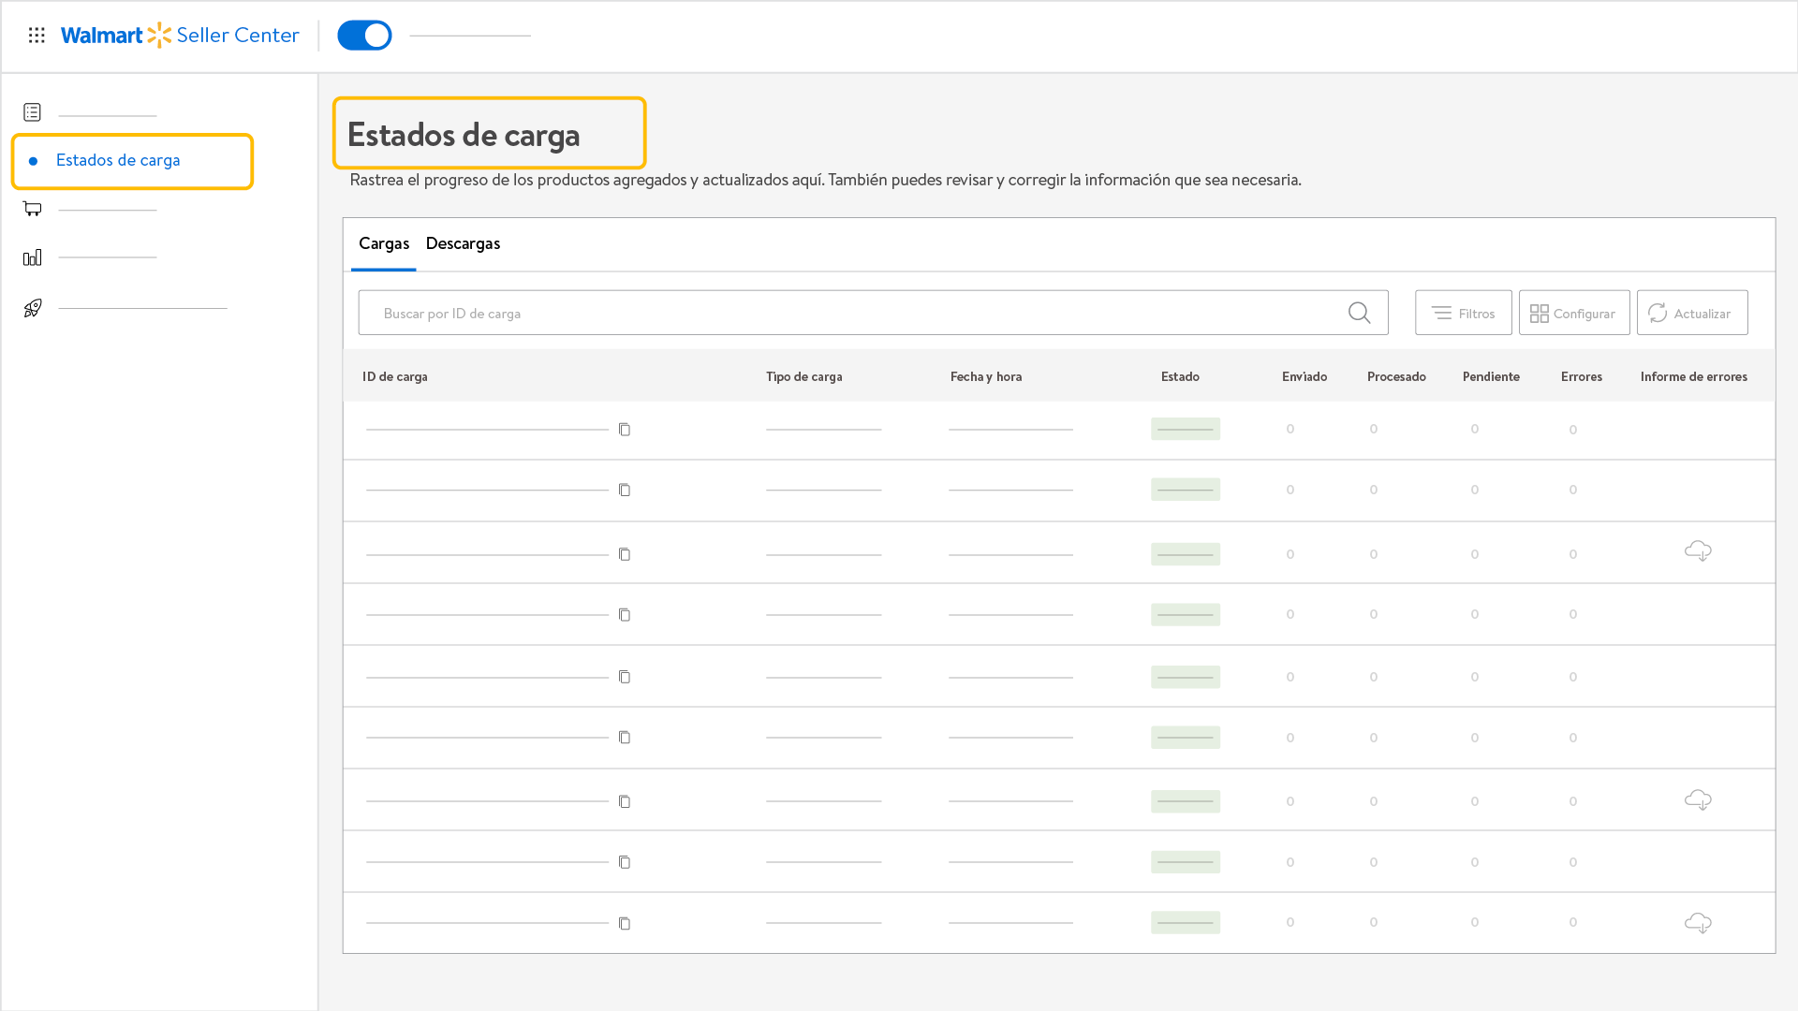Open the Configurar button
Viewport: 1798px width, 1011px height.
tap(1574, 313)
